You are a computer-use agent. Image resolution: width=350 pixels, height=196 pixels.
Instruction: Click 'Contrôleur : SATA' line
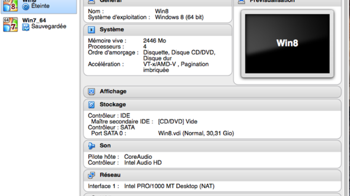pos(112,128)
